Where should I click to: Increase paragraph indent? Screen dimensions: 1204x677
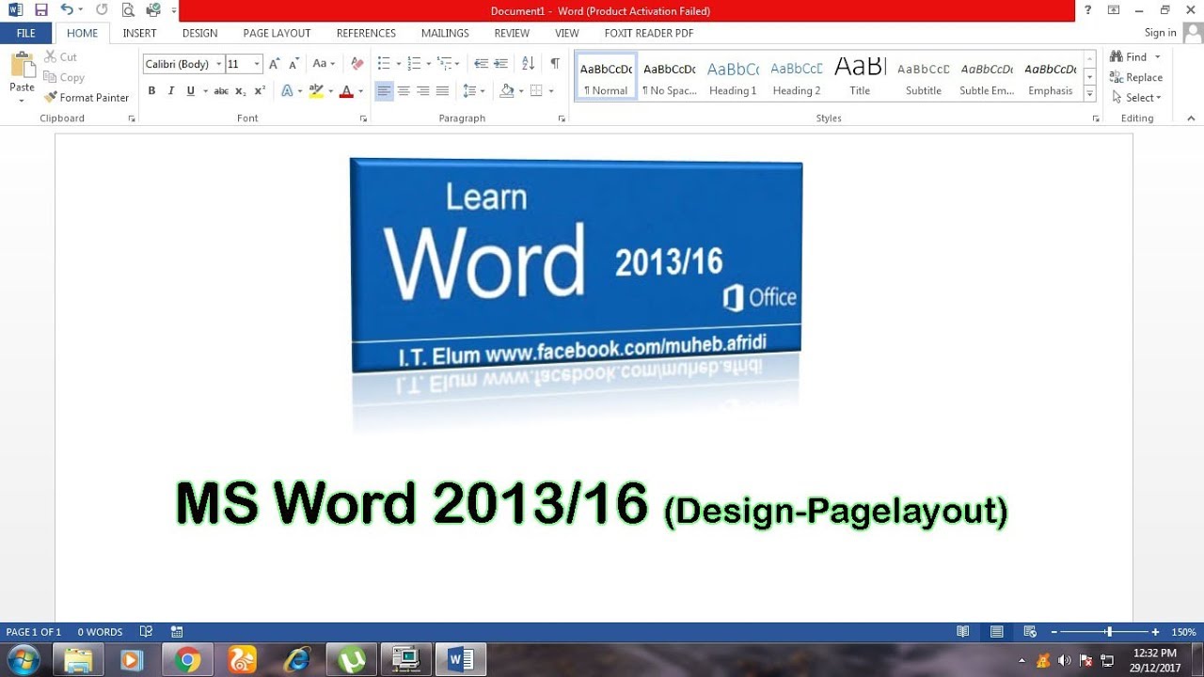pos(500,64)
